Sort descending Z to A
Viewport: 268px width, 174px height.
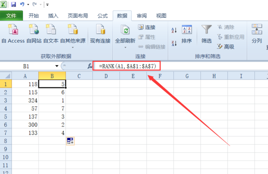174,43
